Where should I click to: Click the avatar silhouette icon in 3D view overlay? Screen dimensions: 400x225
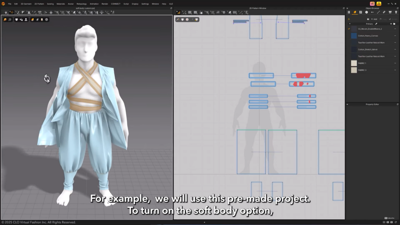coord(26,20)
